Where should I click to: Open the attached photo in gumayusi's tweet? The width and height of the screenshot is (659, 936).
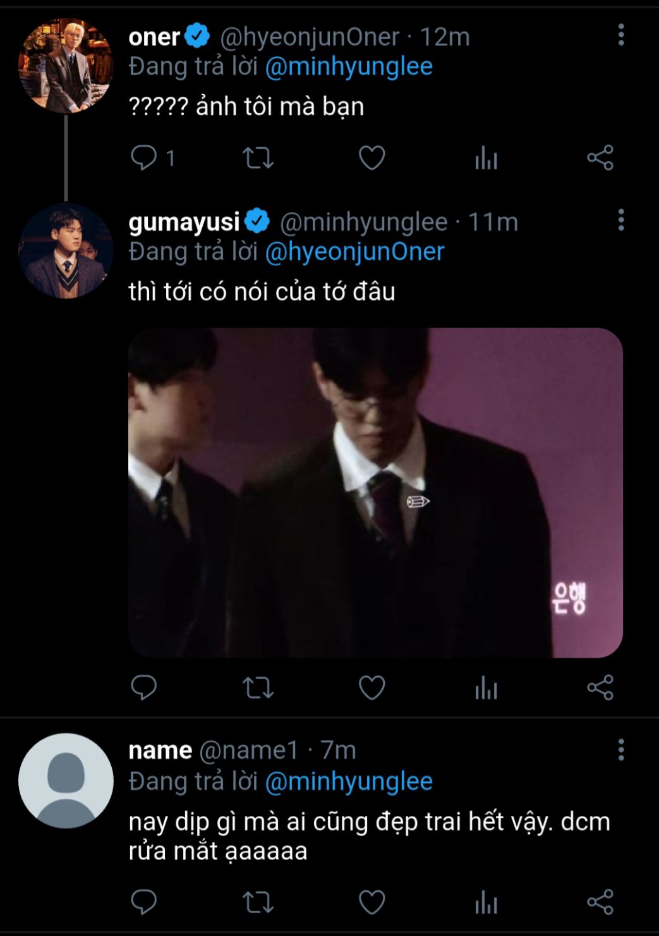375,492
